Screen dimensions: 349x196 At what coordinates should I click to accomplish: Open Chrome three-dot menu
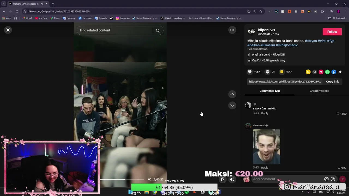(x=345, y=11)
